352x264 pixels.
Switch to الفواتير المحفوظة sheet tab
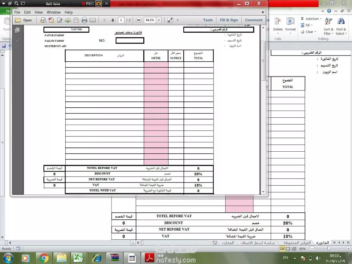pyautogui.click(x=297, y=243)
